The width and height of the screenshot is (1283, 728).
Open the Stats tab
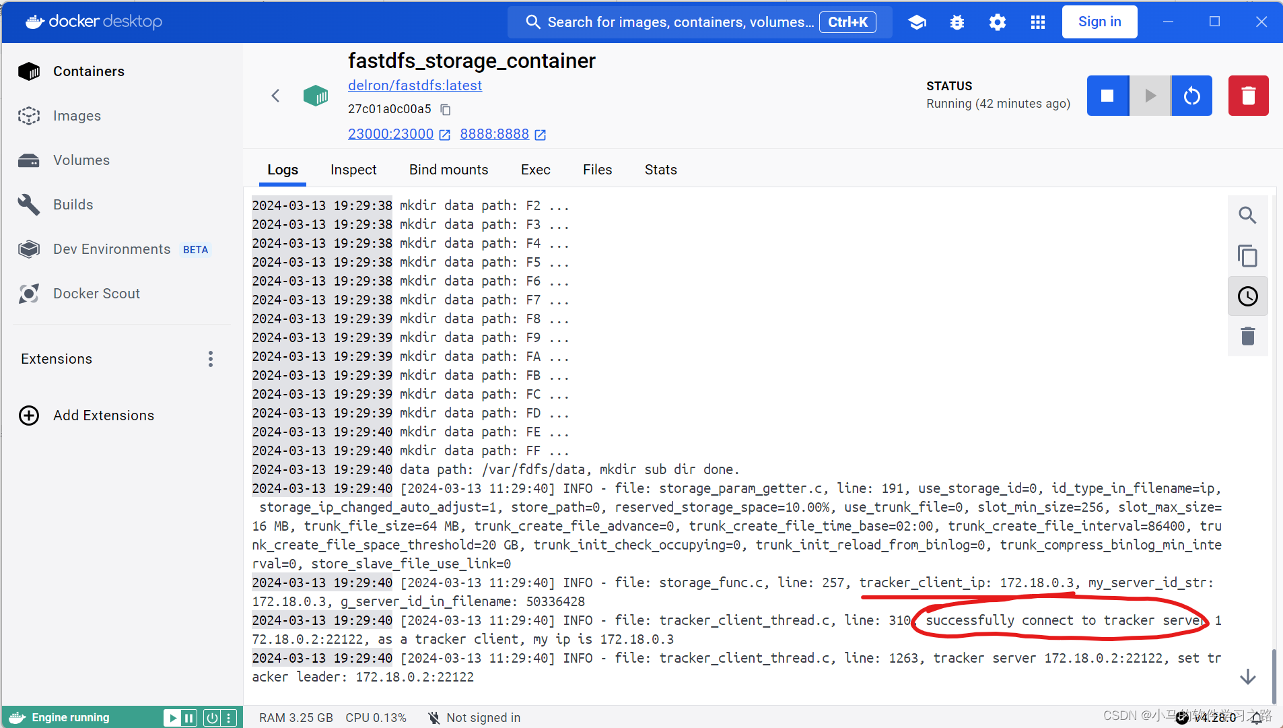[660, 170]
